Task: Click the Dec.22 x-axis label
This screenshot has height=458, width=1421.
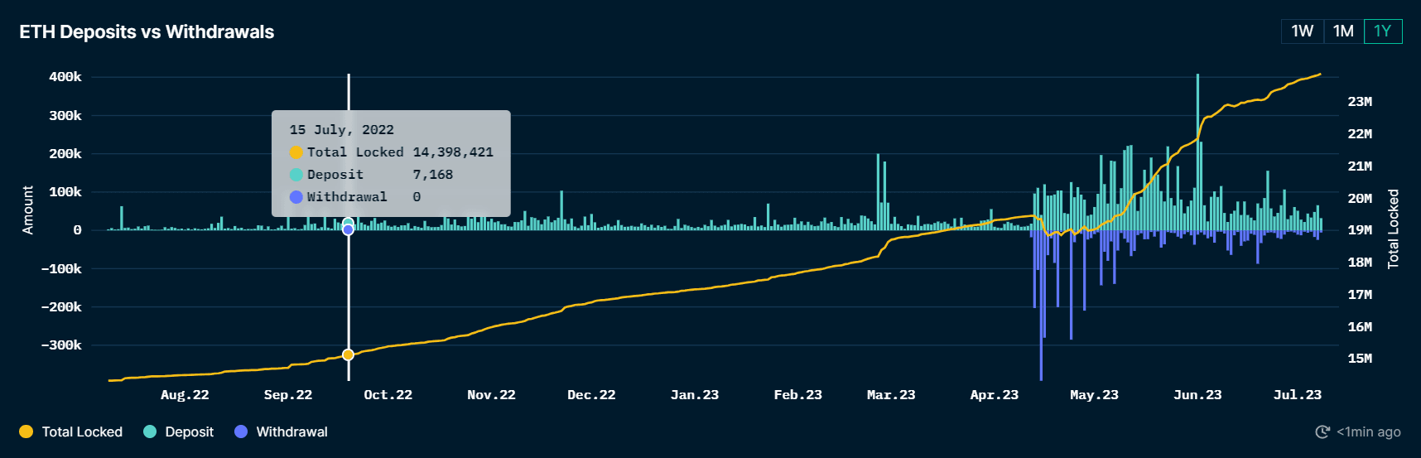Action: tap(591, 395)
